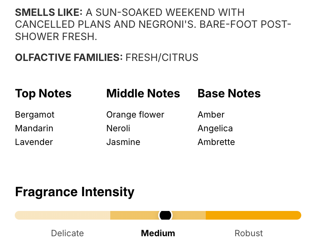Click the Base Notes heading

click(x=229, y=93)
